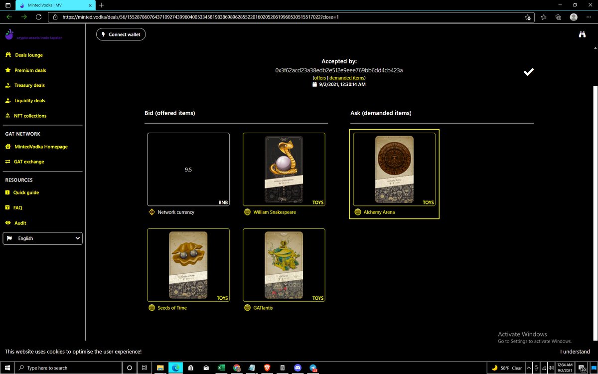Click the coin icon beside Alchemy Arena
Viewport: 598px width, 374px height.
tap(358, 212)
